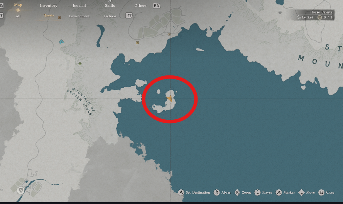
Task: Click the Lv 2.65 level text
Action: click(308, 17)
